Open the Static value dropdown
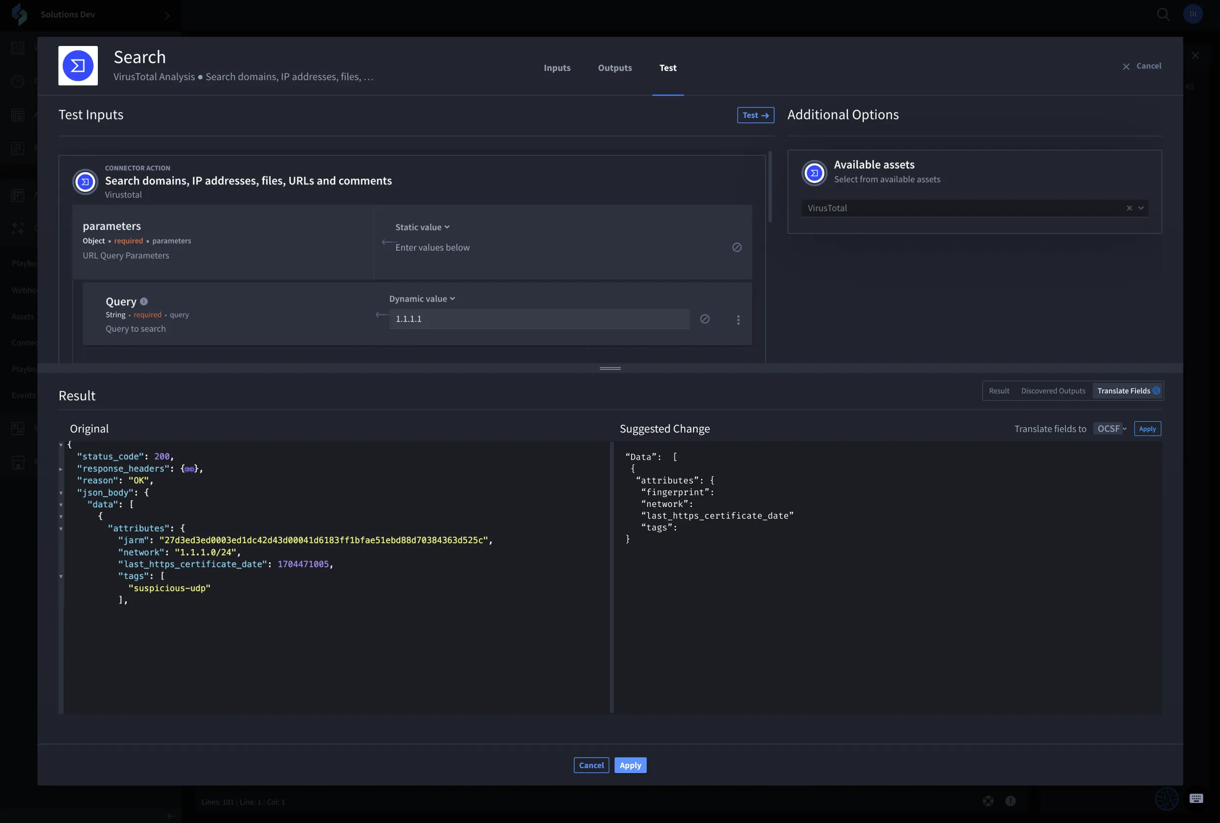 [x=423, y=227]
